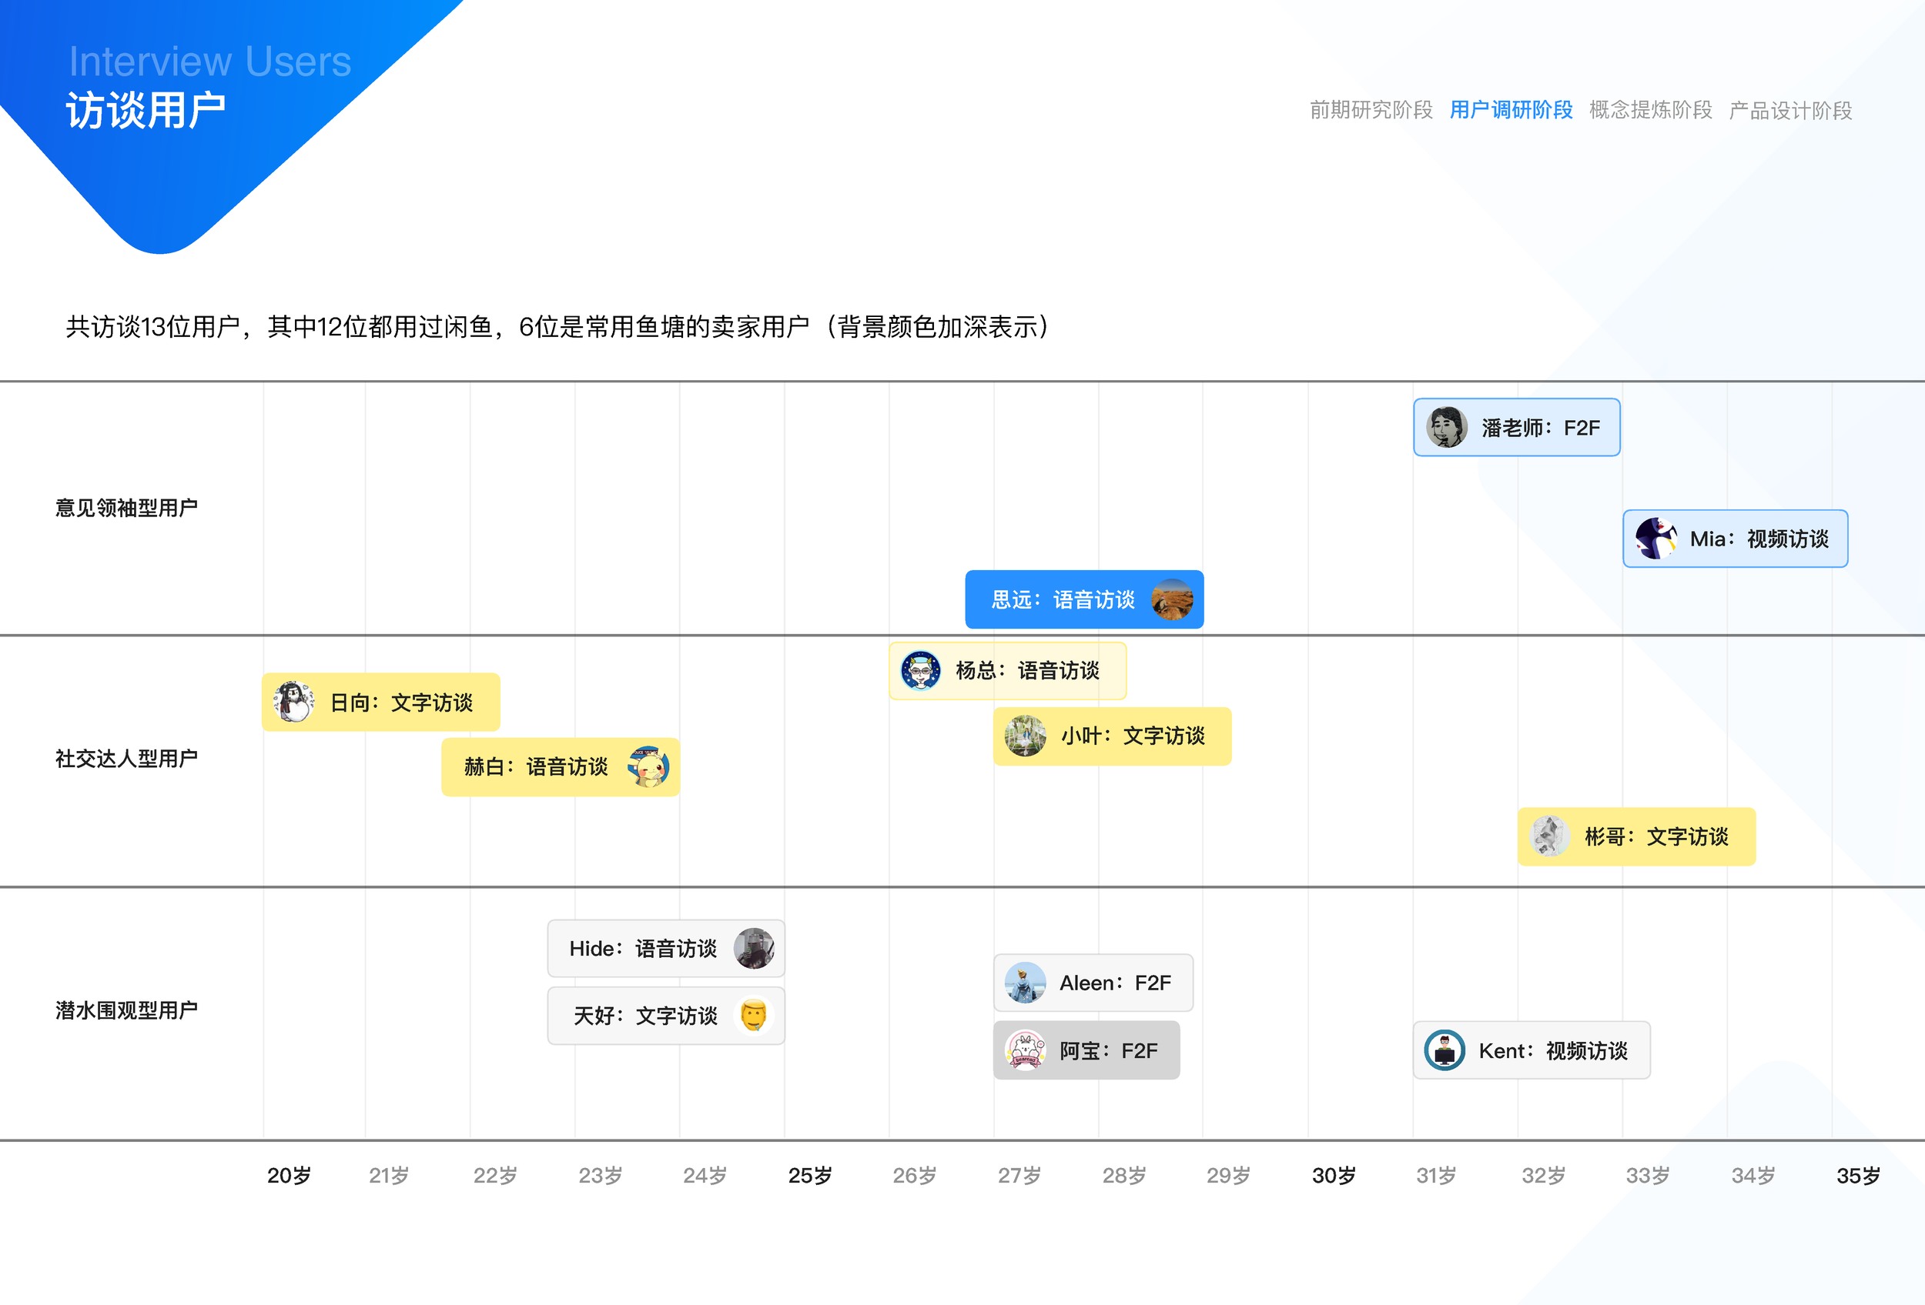The height and width of the screenshot is (1305, 1925).
Task: Click the 25岁 axis marker
Action: [810, 1175]
